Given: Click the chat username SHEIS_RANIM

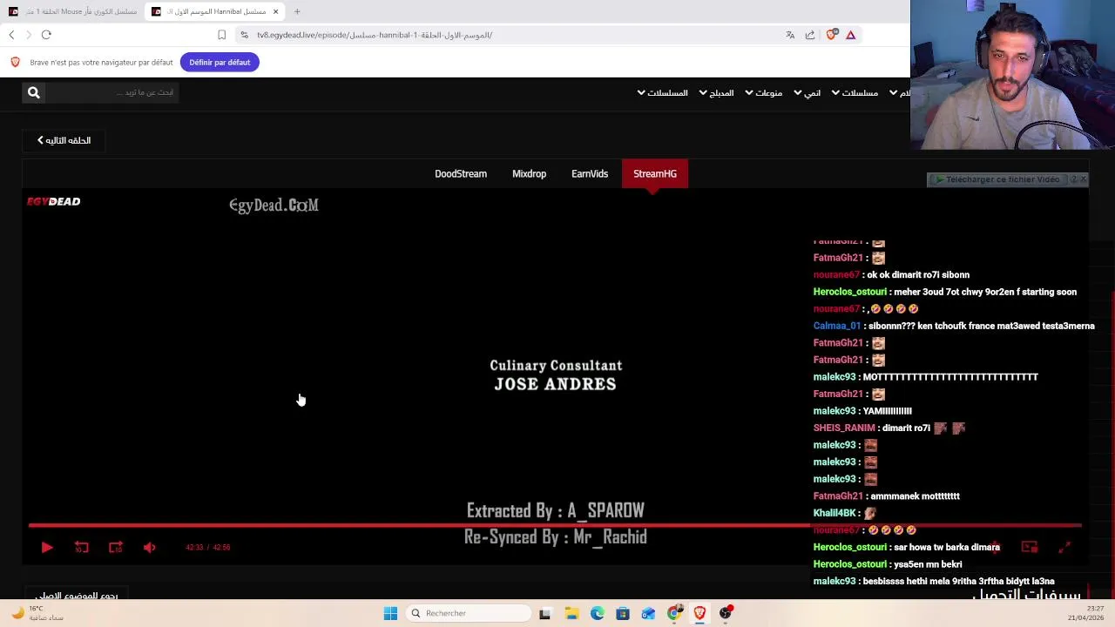Looking at the screenshot, I should (x=844, y=428).
